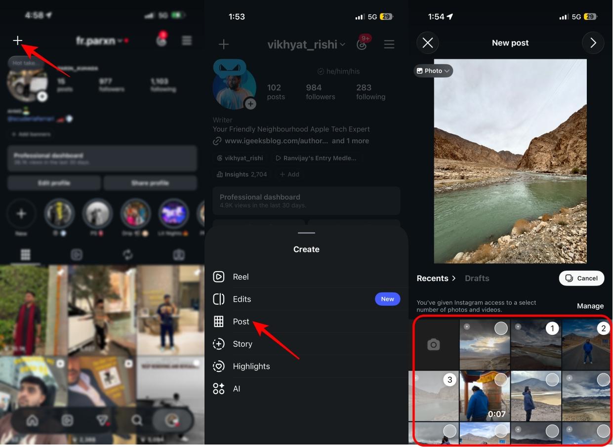Screen dimensions: 613x447
Task: Open the direct messages icon in bottom navigation
Action: click(102, 420)
